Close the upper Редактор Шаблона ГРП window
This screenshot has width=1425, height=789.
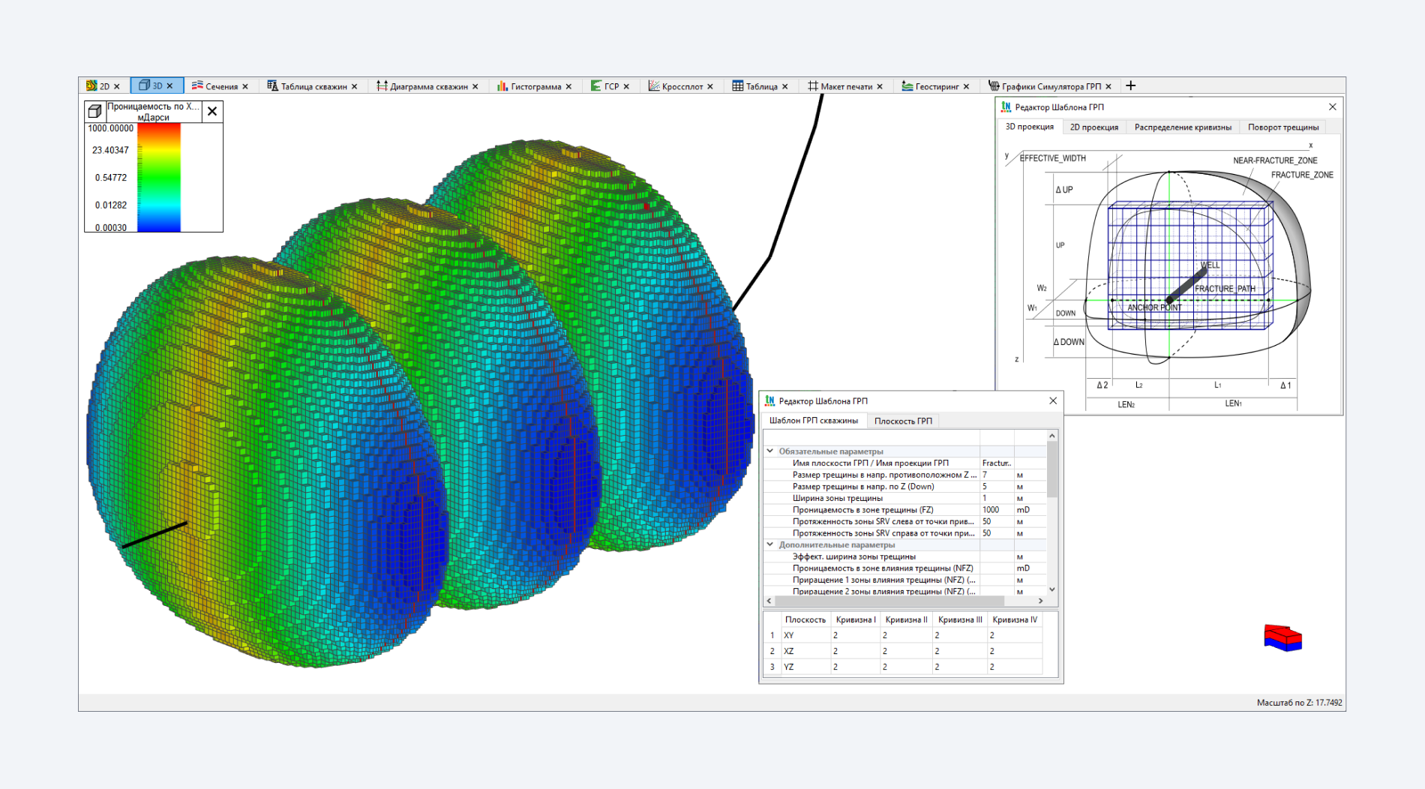[1333, 106]
